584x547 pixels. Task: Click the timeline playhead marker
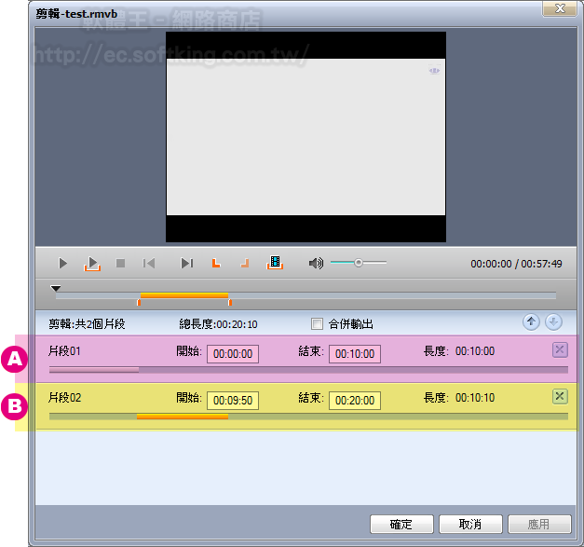tap(55, 290)
